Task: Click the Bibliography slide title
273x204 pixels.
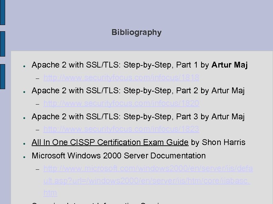Action: tap(136, 33)
